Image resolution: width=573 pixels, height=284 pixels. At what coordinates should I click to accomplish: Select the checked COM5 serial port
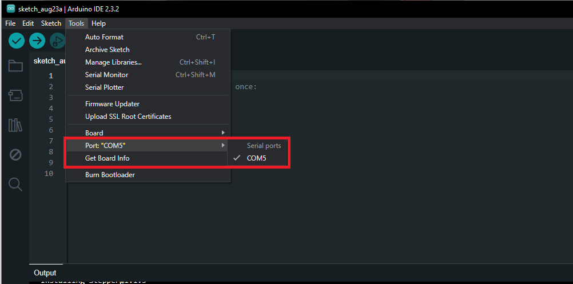click(x=257, y=158)
